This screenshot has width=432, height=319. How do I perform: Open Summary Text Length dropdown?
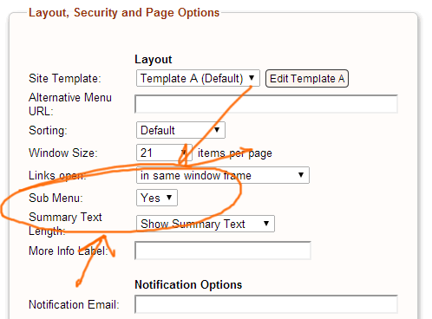point(206,224)
